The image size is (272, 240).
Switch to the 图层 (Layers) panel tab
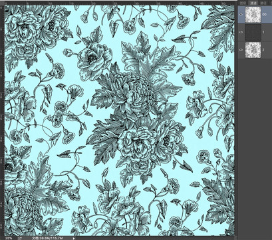click(x=243, y=3)
